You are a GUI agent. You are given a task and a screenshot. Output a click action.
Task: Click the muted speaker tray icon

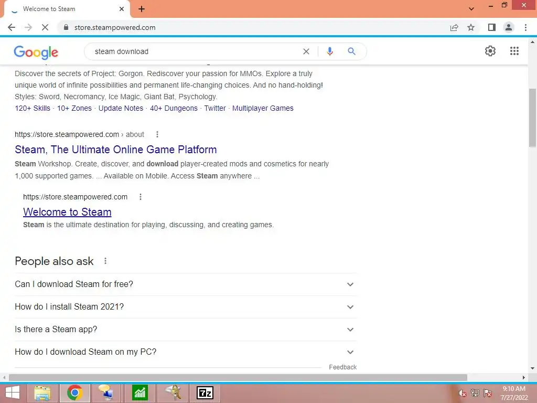pos(462,393)
